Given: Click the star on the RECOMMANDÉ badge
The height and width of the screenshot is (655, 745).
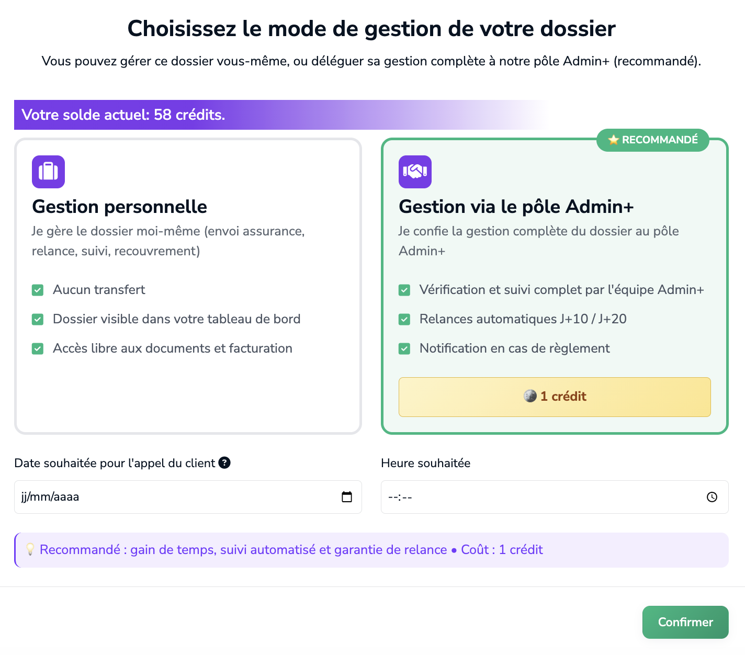Looking at the screenshot, I should pos(613,140).
